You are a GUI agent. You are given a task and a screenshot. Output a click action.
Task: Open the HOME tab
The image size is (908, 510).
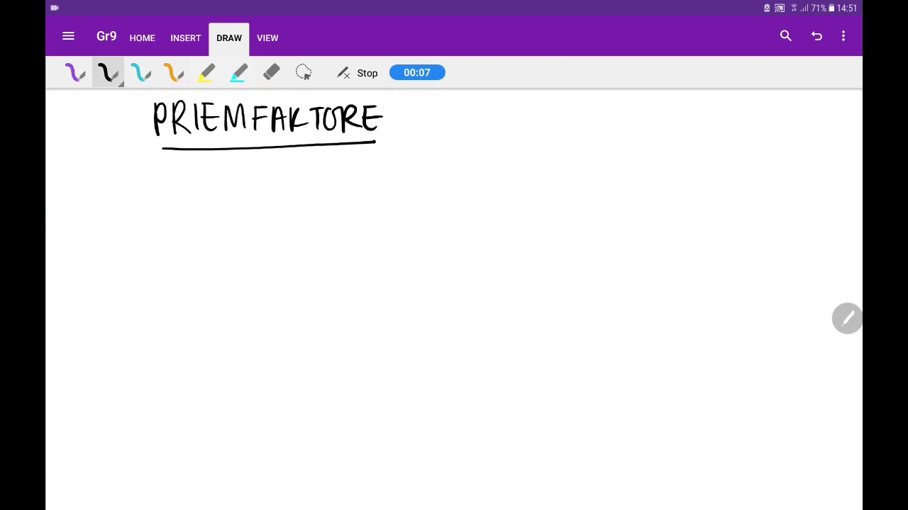[142, 38]
